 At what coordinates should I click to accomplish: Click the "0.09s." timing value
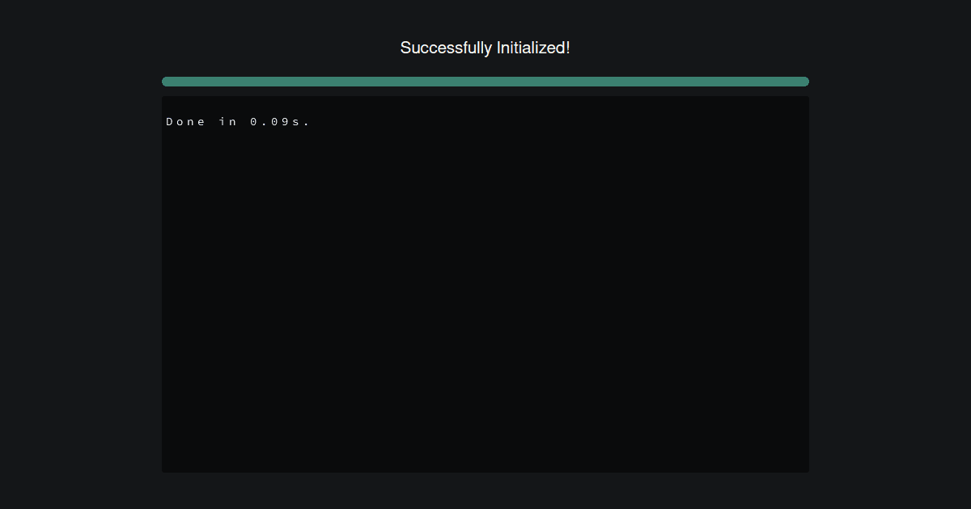point(280,122)
